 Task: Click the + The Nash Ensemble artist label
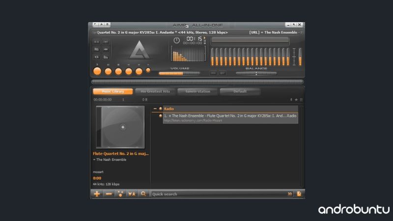[x=110, y=160]
